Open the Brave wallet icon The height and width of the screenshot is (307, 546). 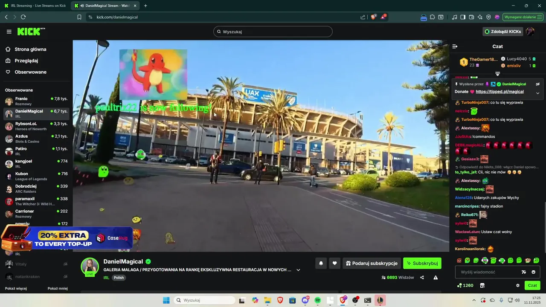[471, 17]
